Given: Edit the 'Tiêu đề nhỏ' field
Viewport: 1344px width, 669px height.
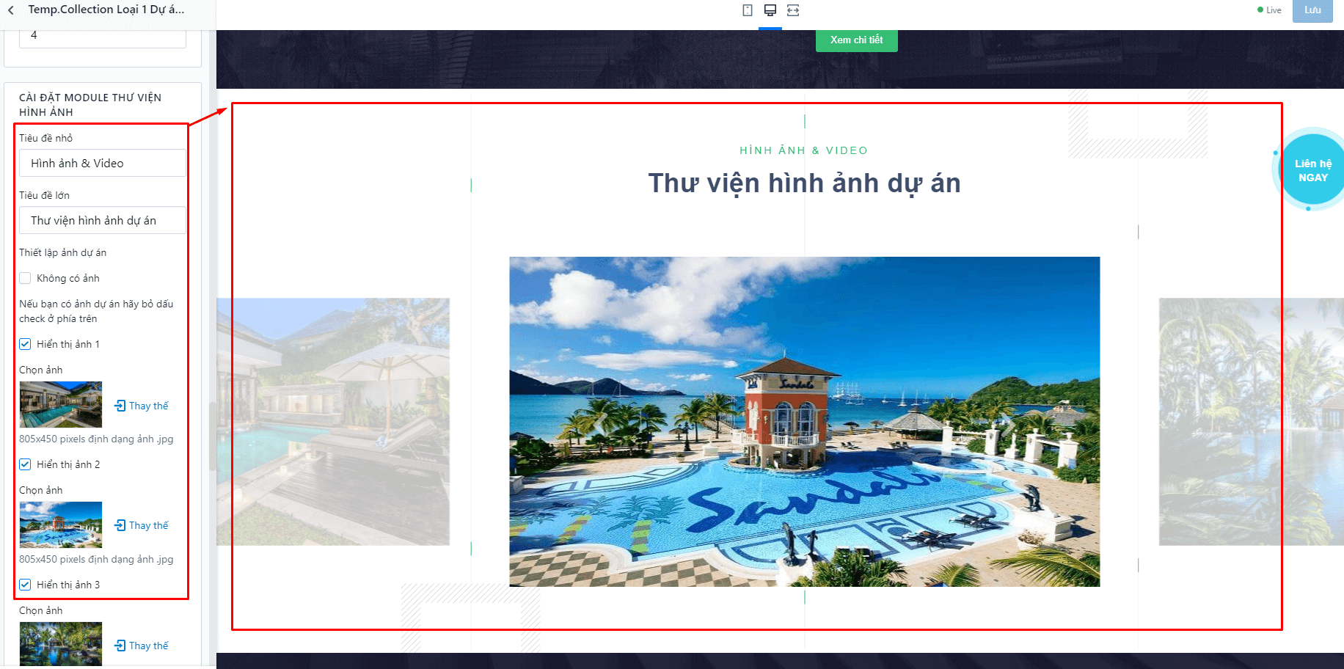Looking at the screenshot, I should coord(103,163).
